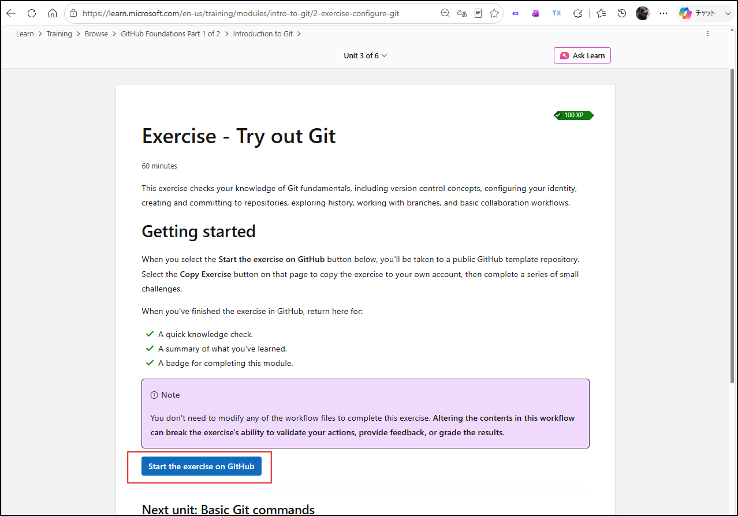Click the 'en' extension icon
The width and height of the screenshot is (738, 516).
[x=516, y=13]
